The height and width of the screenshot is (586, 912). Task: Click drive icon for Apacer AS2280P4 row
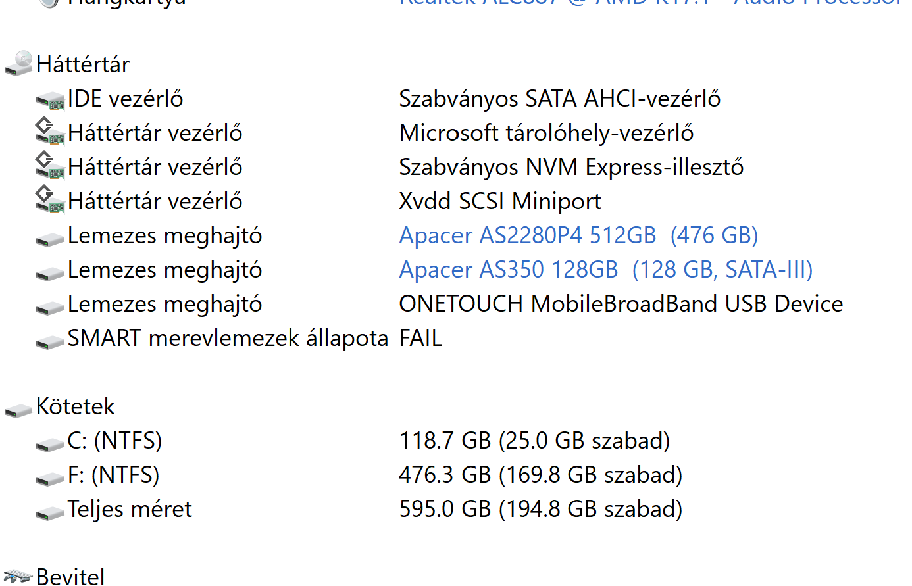tap(50, 238)
